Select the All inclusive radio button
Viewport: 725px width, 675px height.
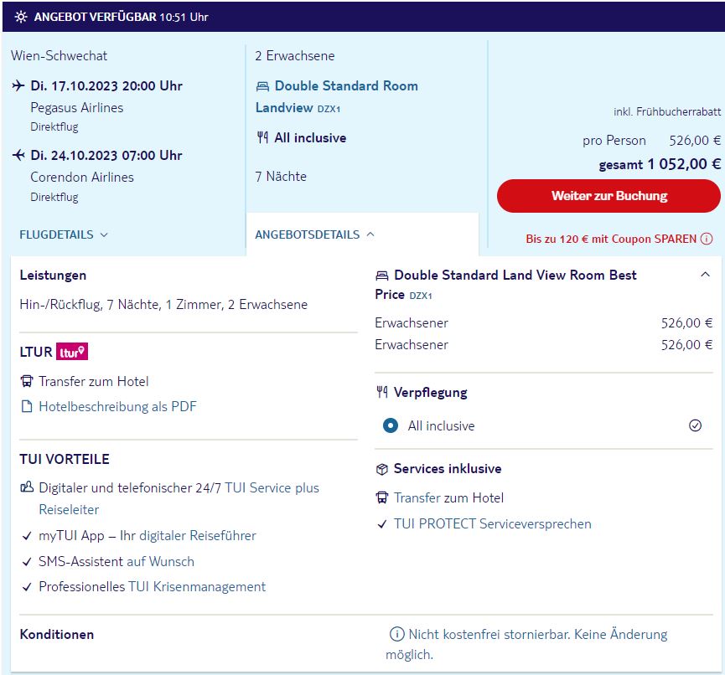click(x=391, y=425)
